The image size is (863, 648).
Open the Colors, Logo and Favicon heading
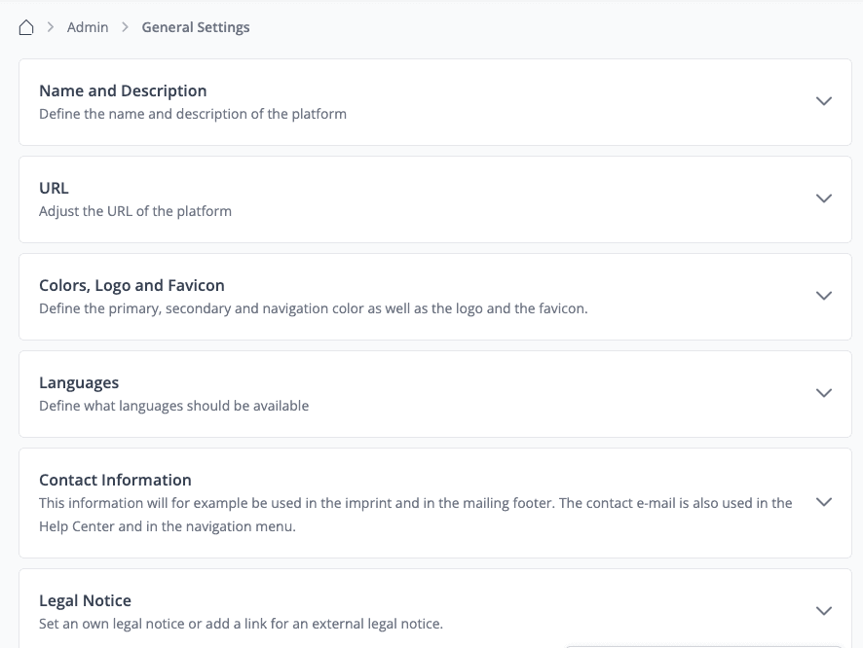[x=131, y=285]
